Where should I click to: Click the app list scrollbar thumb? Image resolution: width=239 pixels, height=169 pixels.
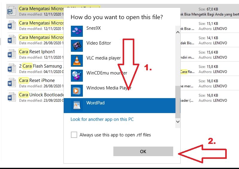pyautogui.click(x=178, y=102)
